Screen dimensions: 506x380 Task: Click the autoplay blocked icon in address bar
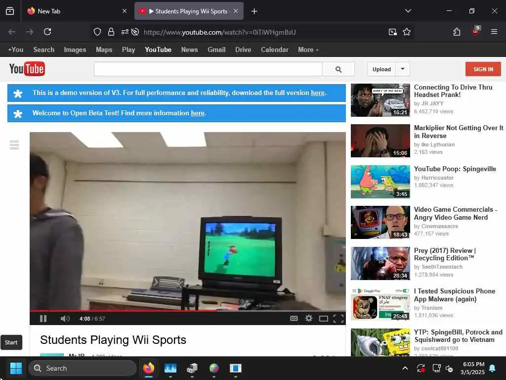pyautogui.click(x=135, y=32)
